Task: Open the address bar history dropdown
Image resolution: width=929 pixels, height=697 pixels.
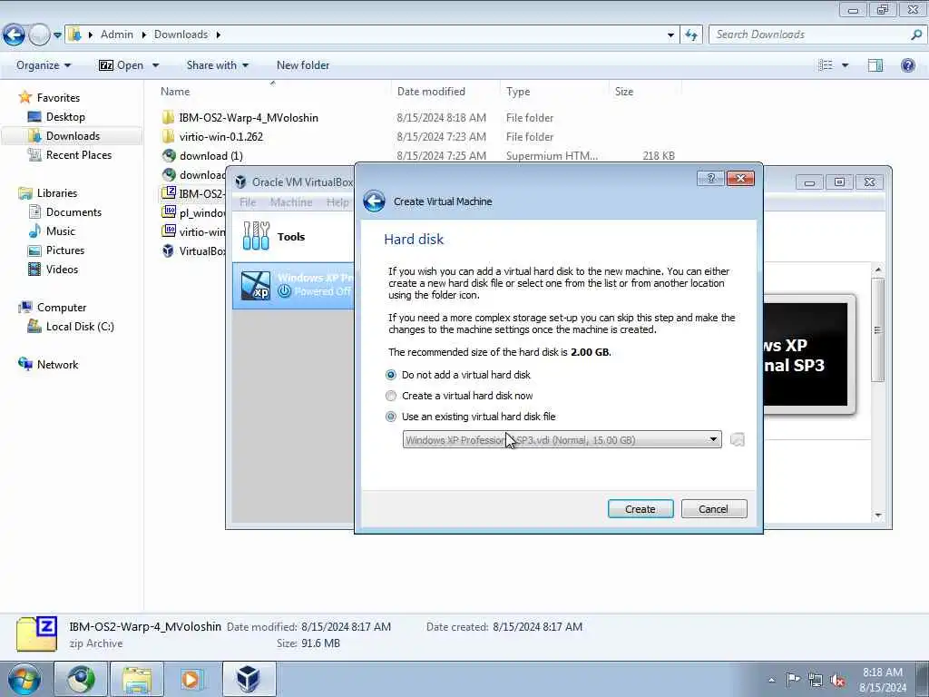Action: [x=670, y=35]
